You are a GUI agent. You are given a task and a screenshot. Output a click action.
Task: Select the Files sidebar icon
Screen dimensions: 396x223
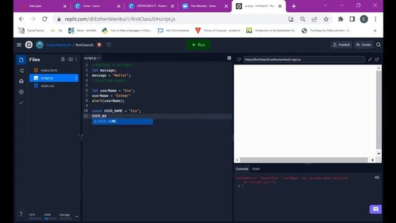coord(21,59)
